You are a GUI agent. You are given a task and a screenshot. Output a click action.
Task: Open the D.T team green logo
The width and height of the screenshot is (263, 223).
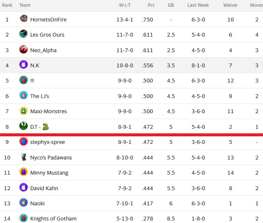pos(24,126)
